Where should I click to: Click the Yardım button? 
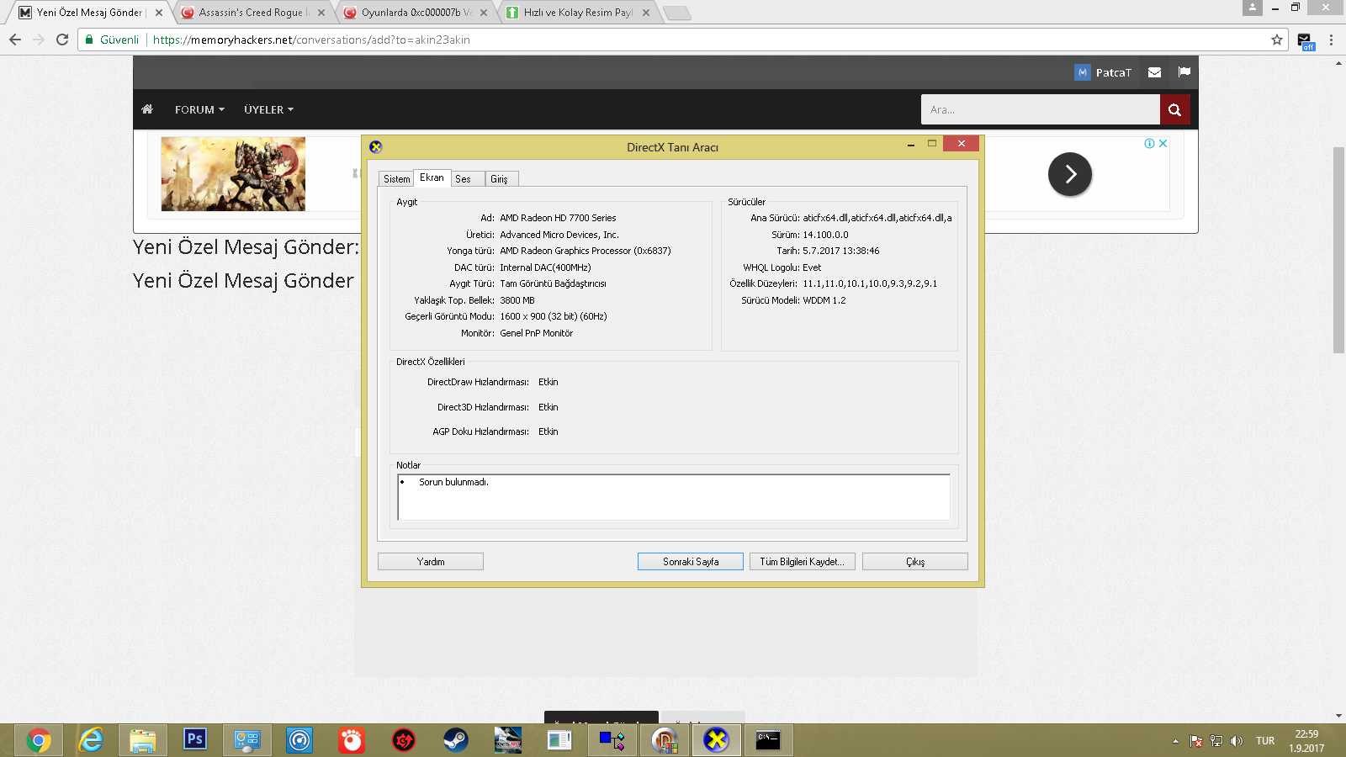[x=431, y=562]
